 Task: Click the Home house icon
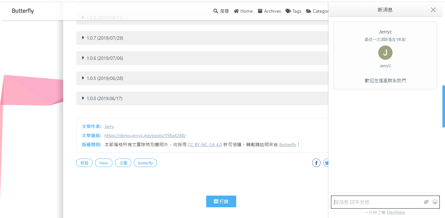pyautogui.click(x=236, y=11)
